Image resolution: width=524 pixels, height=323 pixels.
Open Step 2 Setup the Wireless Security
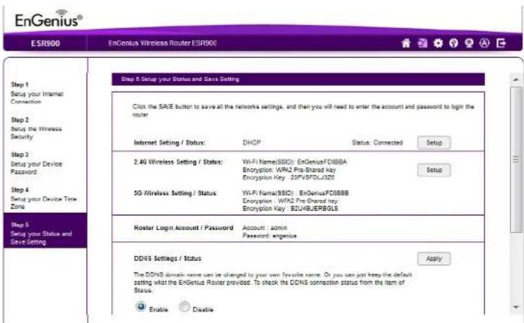click(x=36, y=128)
